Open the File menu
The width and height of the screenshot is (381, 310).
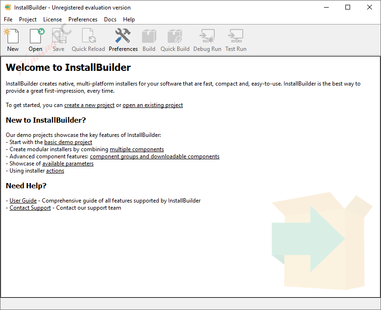[8, 19]
